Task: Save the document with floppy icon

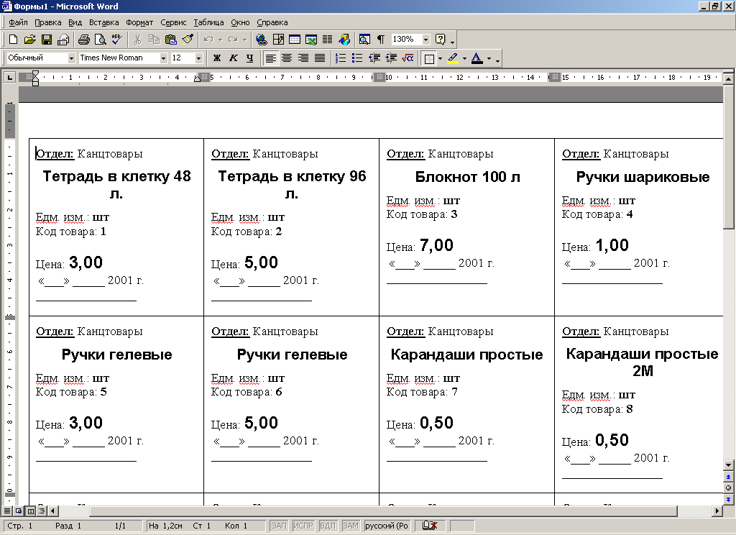Action: click(47, 40)
